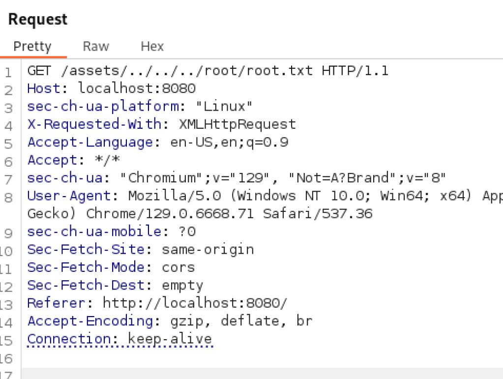Click the Sec-Fetch-Site same-origin line

[141, 249]
